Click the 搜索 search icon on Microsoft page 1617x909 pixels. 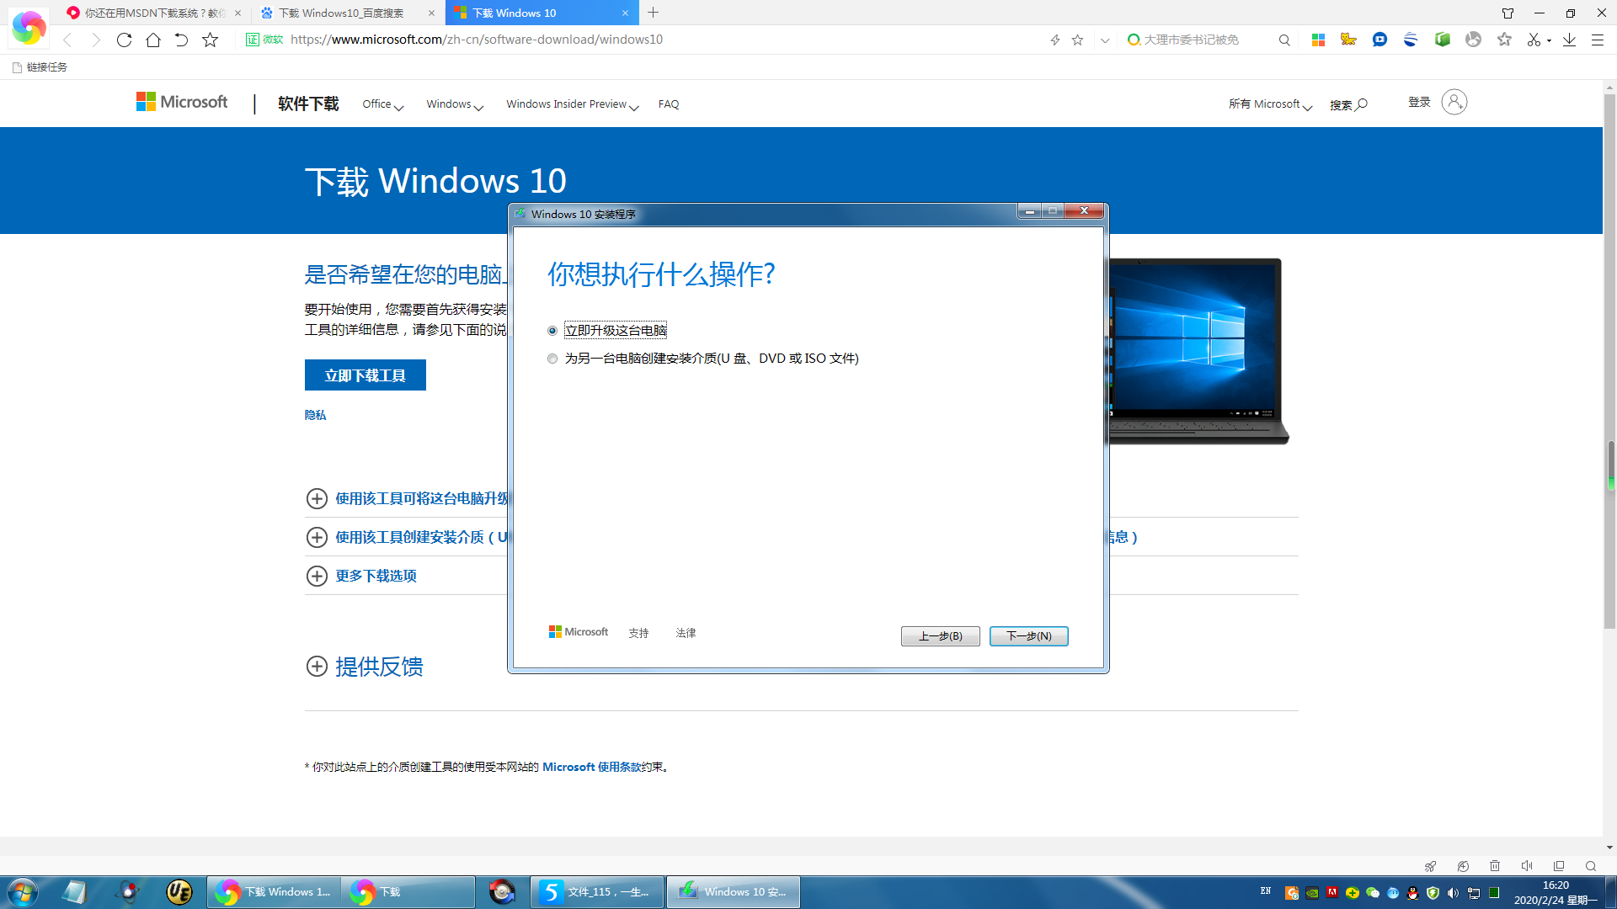point(1348,104)
